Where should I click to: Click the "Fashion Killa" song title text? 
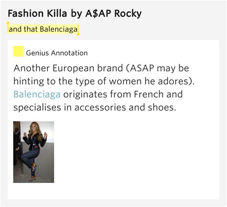37,13
